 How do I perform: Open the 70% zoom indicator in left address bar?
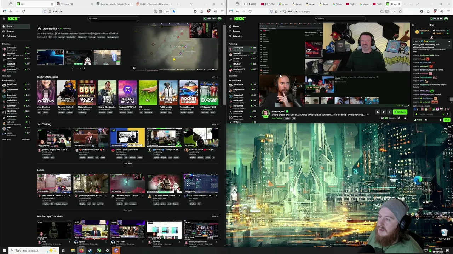167,11
